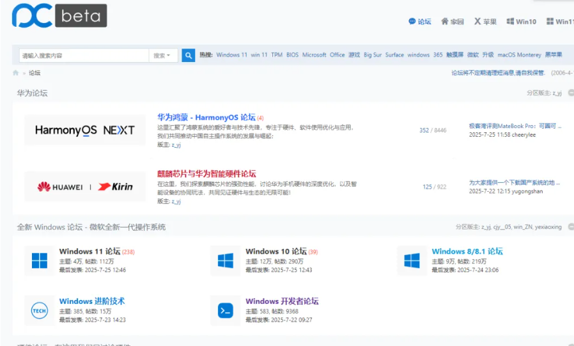
Task: Collapse the 华为论坛 section toggle icon
Action: [571, 93]
